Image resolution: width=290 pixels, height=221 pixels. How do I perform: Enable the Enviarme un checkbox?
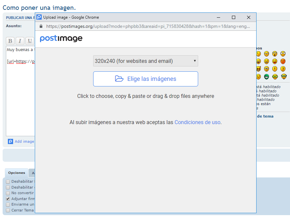(8, 205)
